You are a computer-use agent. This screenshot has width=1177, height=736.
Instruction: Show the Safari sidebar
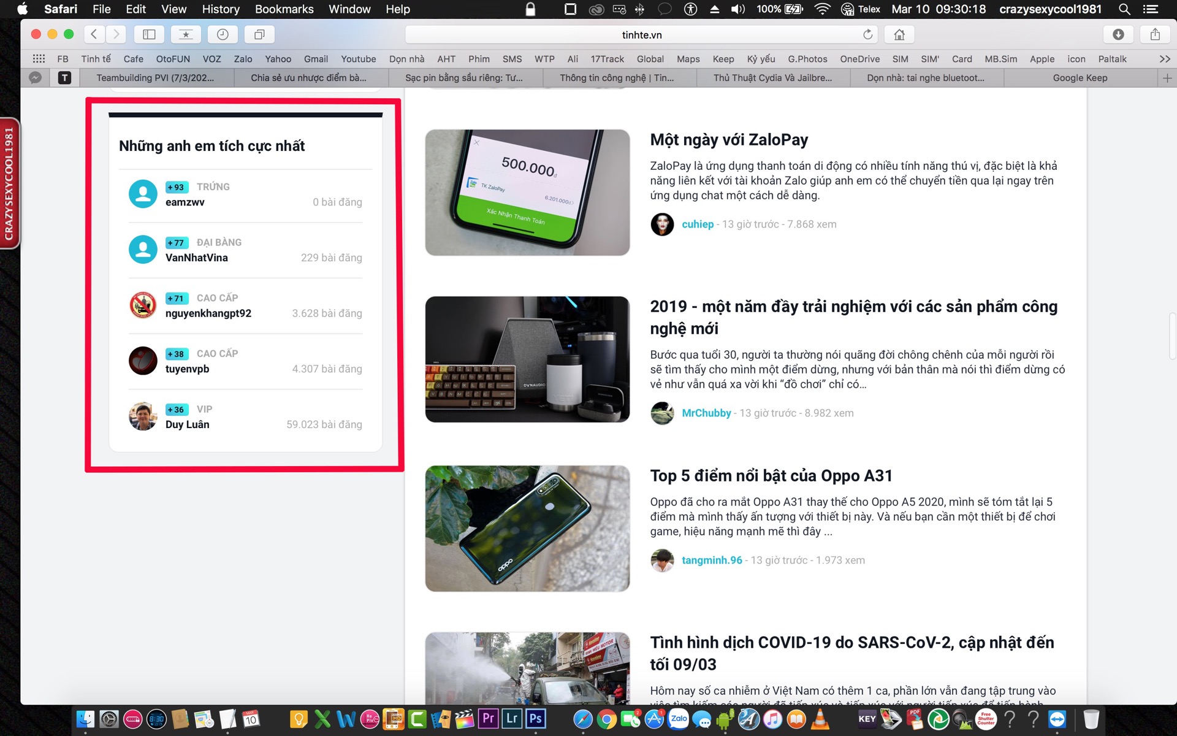[149, 34]
